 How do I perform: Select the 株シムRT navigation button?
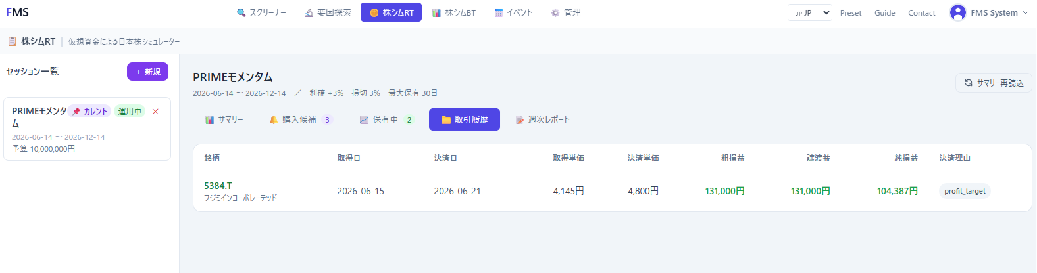pos(392,12)
